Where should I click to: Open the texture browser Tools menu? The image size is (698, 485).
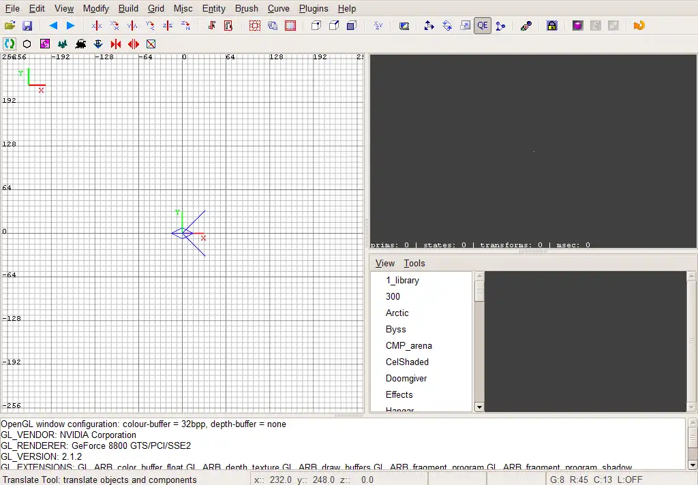(x=414, y=263)
